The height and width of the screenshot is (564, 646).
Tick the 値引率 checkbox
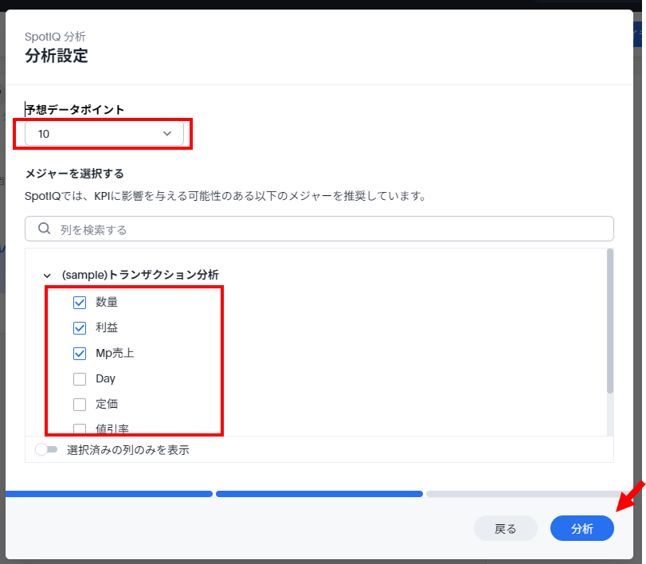pos(80,429)
